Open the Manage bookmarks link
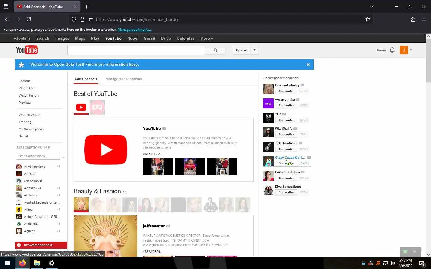 (x=135, y=30)
